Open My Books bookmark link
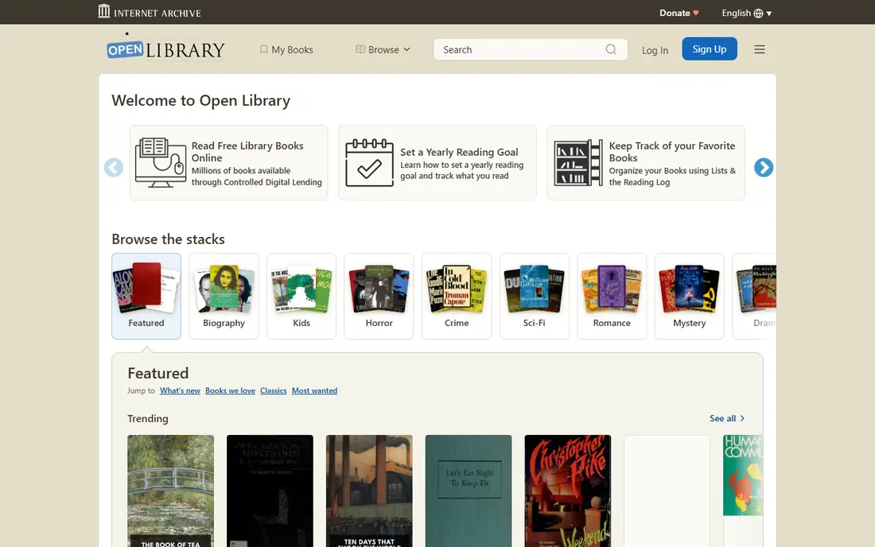 click(x=286, y=49)
